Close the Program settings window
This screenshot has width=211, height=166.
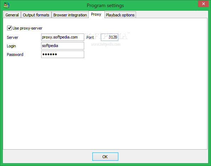pyautogui.click(x=203, y=4)
